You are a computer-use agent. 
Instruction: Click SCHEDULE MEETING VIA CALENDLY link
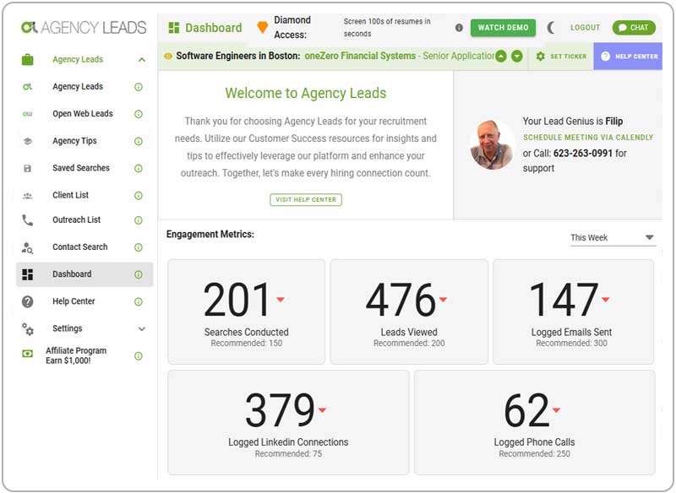[x=588, y=138]
